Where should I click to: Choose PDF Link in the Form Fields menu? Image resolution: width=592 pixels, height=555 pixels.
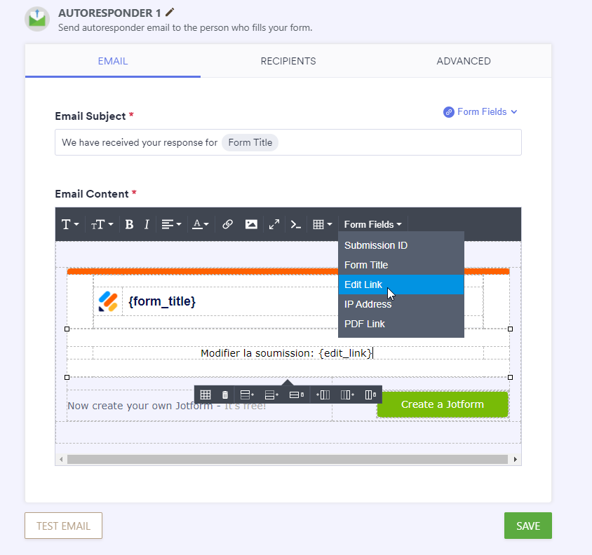click(x=365, y=324)
